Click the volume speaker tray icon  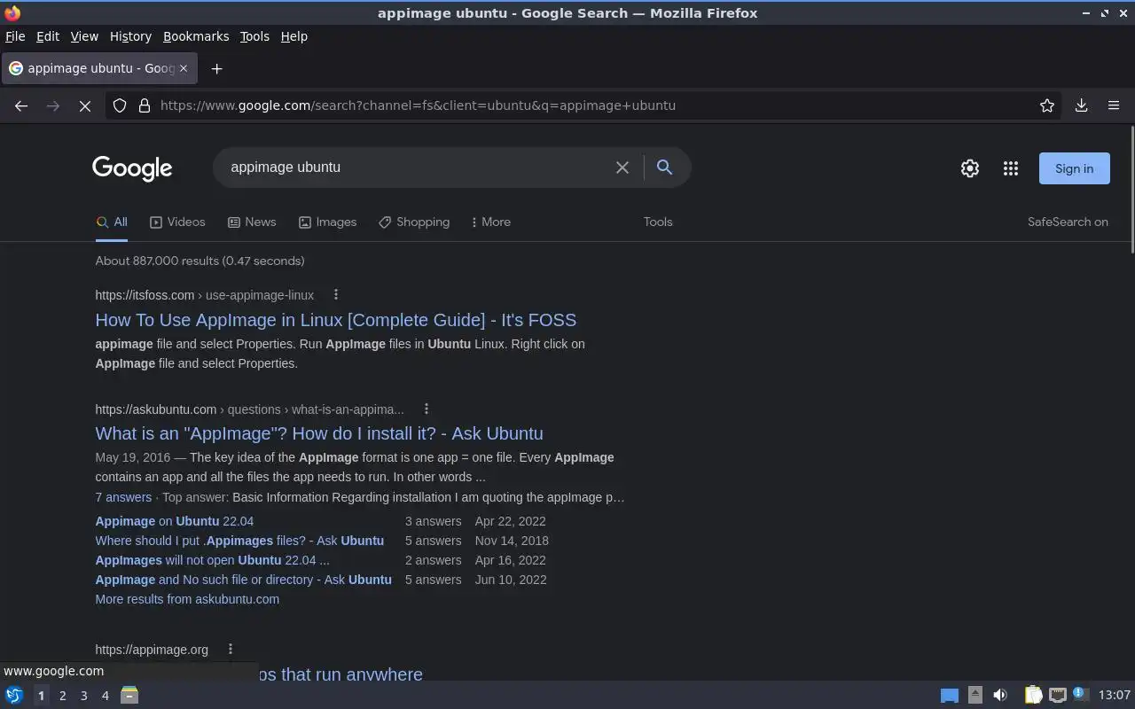point(1000,695)
